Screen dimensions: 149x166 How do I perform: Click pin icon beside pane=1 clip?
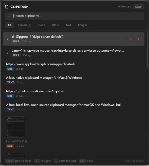click(x=8, y=53)
